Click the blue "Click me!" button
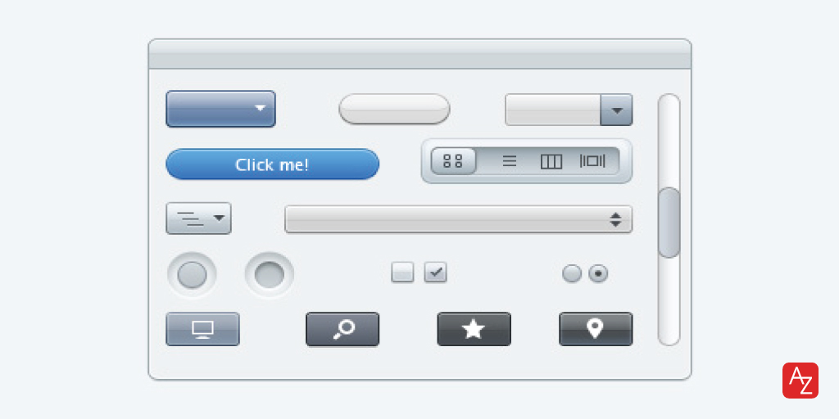The width and height of the screenshot is (839, 419). click(272, 164)
